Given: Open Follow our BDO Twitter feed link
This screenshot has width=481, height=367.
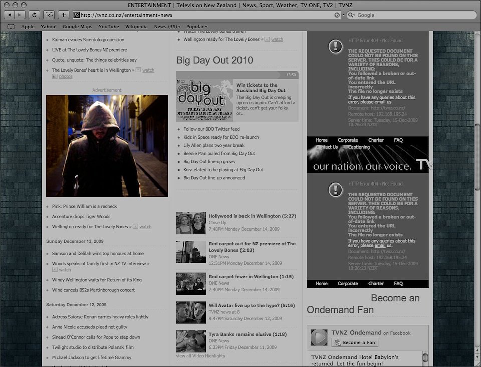Looking at the screenshot, I should click(211, 129).
